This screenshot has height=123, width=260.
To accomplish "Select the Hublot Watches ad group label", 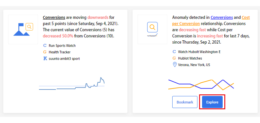I will click(x=190, y=58).
